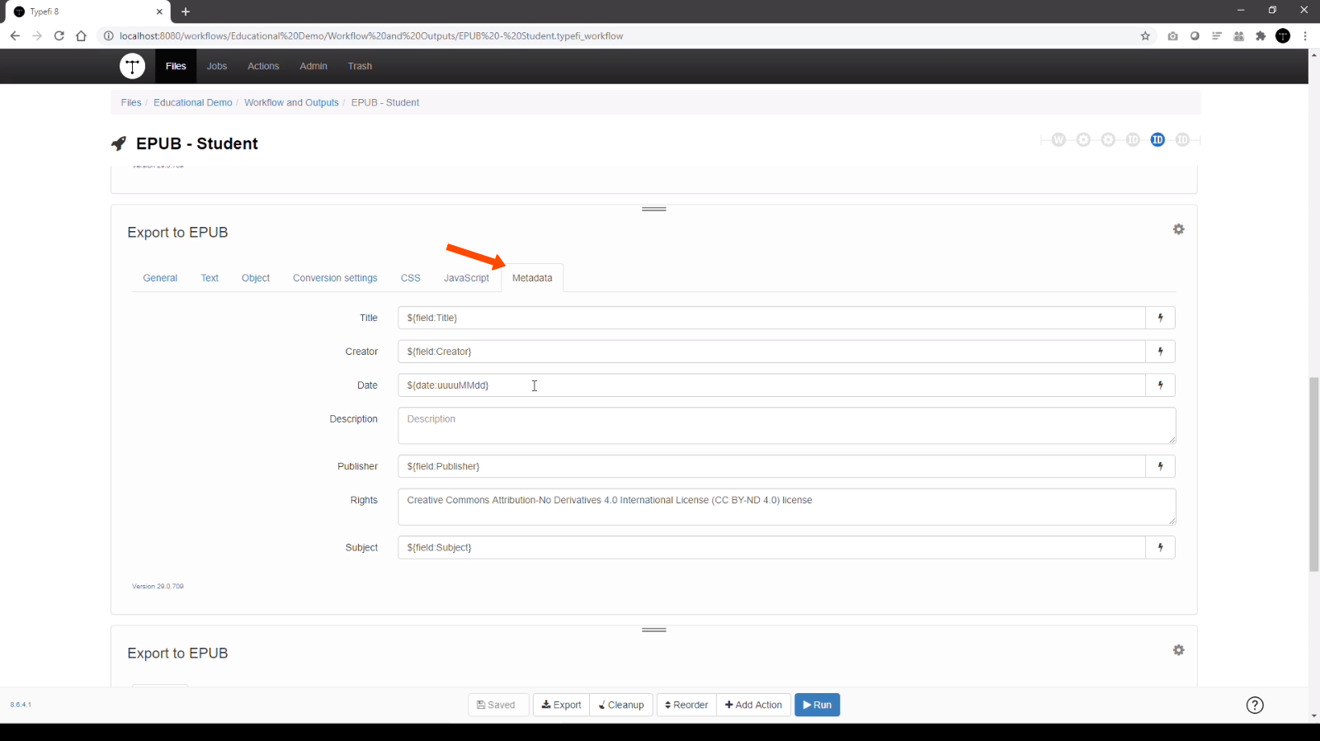Jump to the first gear step in stepper

[x=1083, y=139]
